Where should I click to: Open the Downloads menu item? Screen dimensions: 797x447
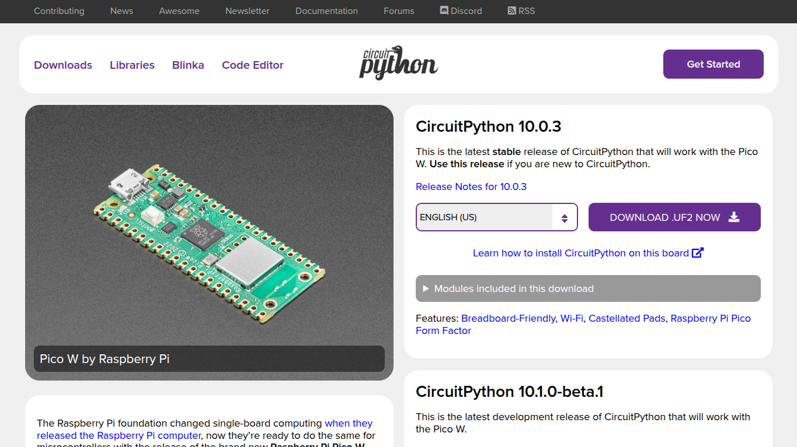63,65
